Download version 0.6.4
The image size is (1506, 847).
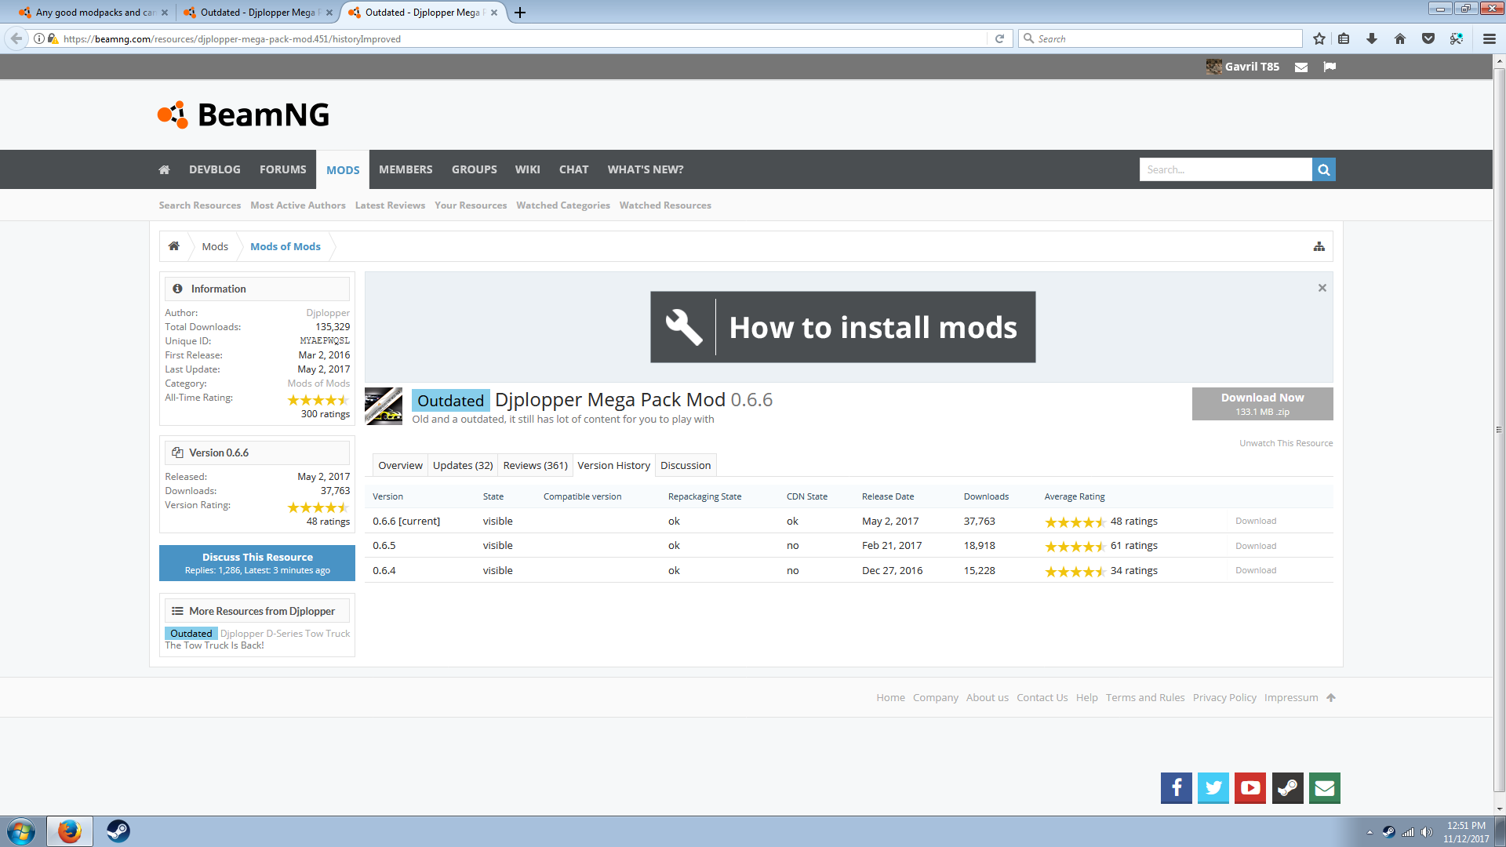(x=1256, y=570)
